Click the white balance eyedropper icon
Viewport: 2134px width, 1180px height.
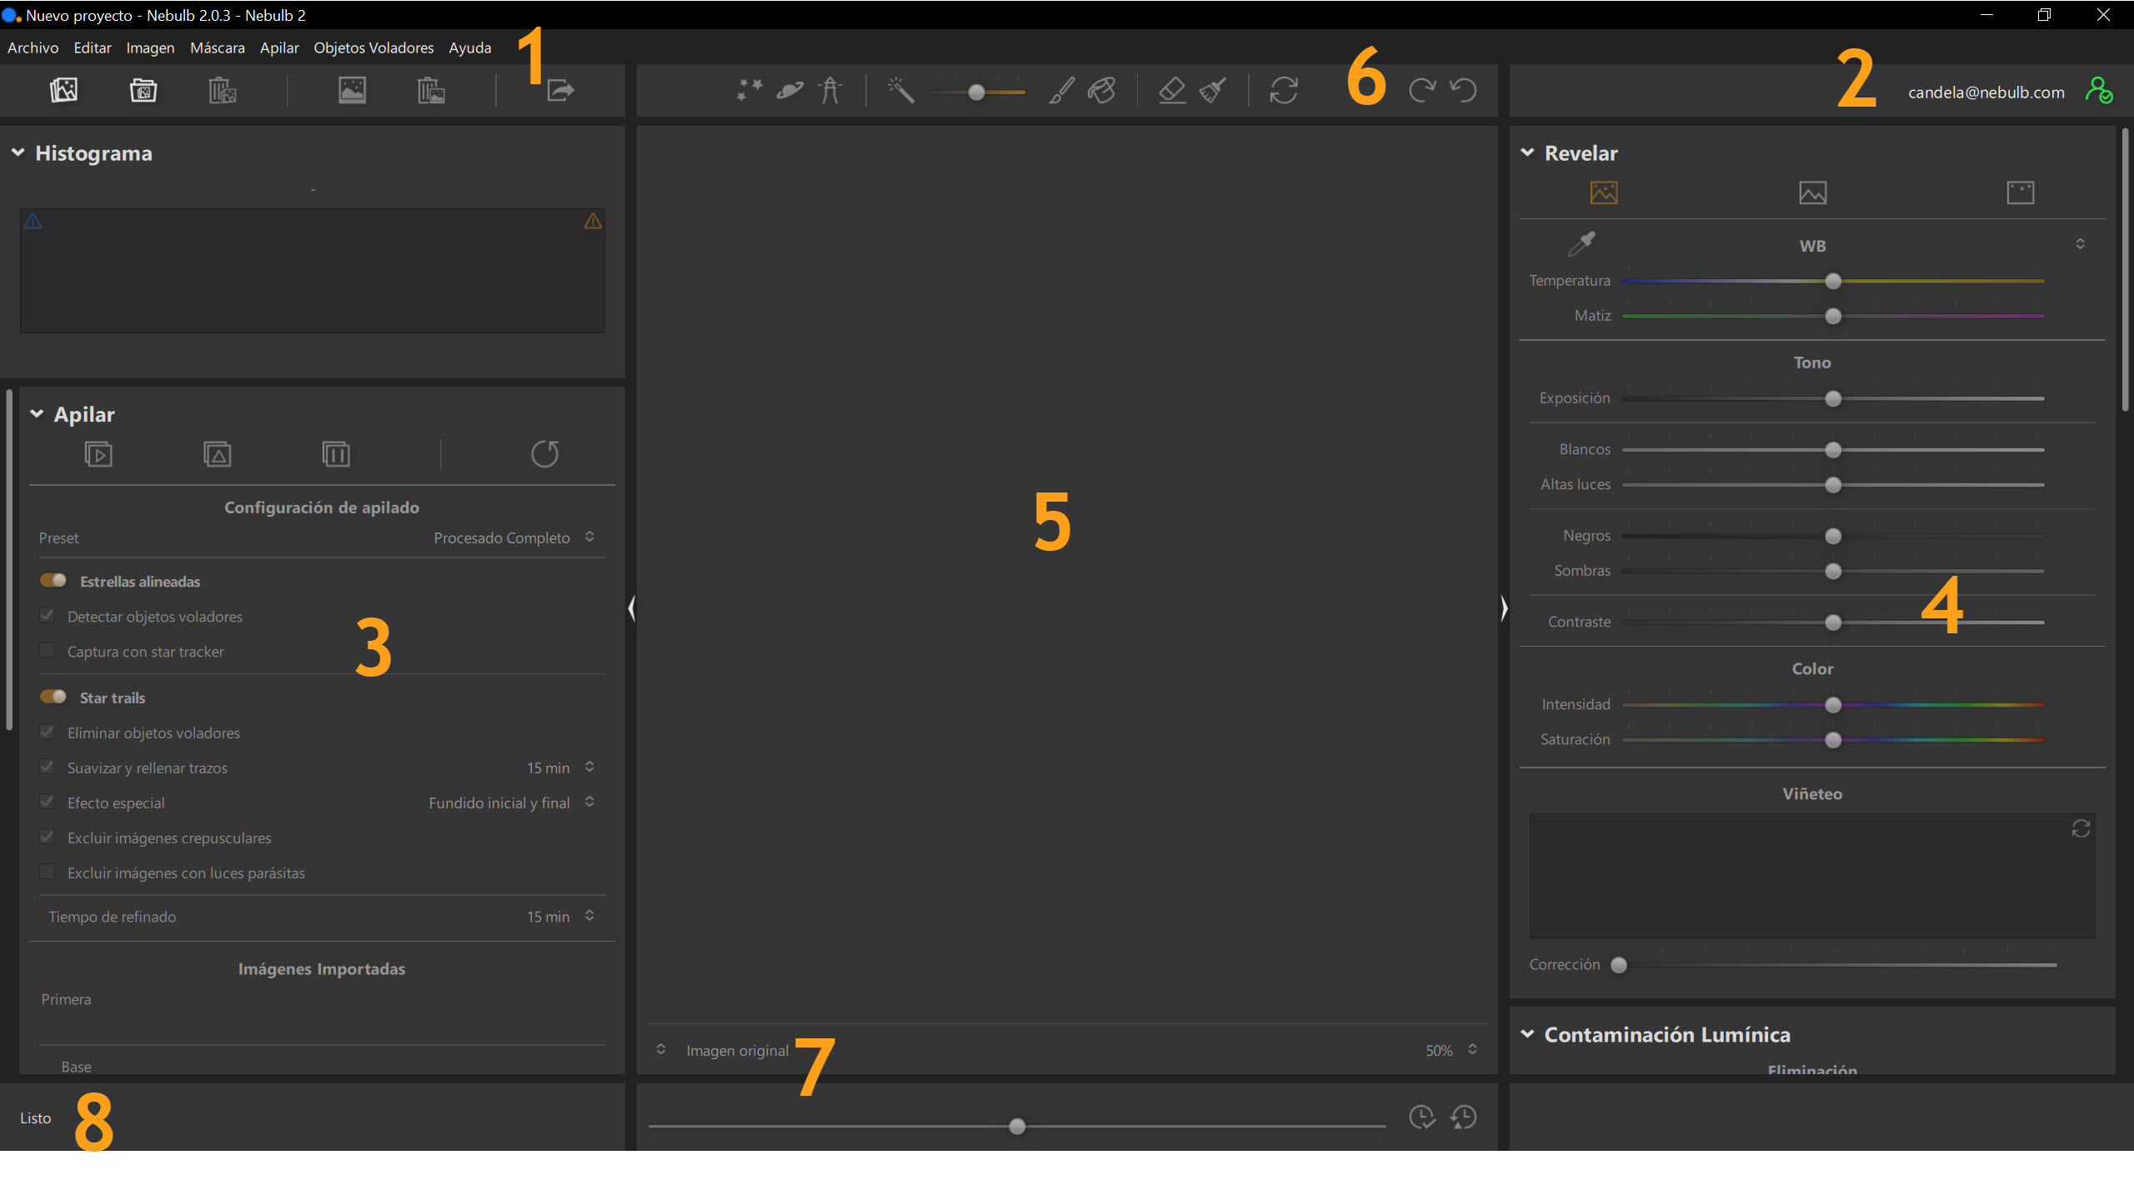tap(1580, 244)
